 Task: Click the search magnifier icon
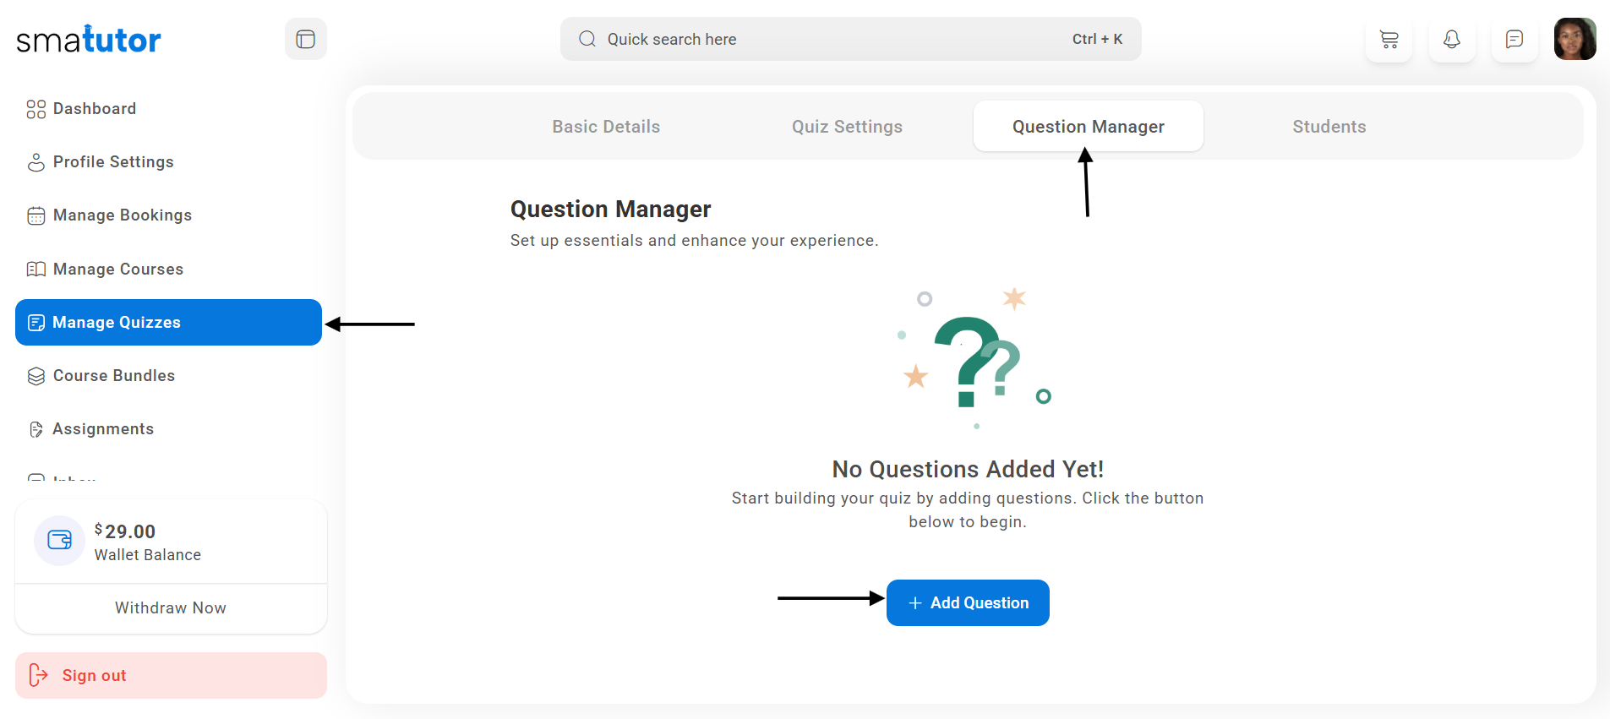(x=587, y=40)
